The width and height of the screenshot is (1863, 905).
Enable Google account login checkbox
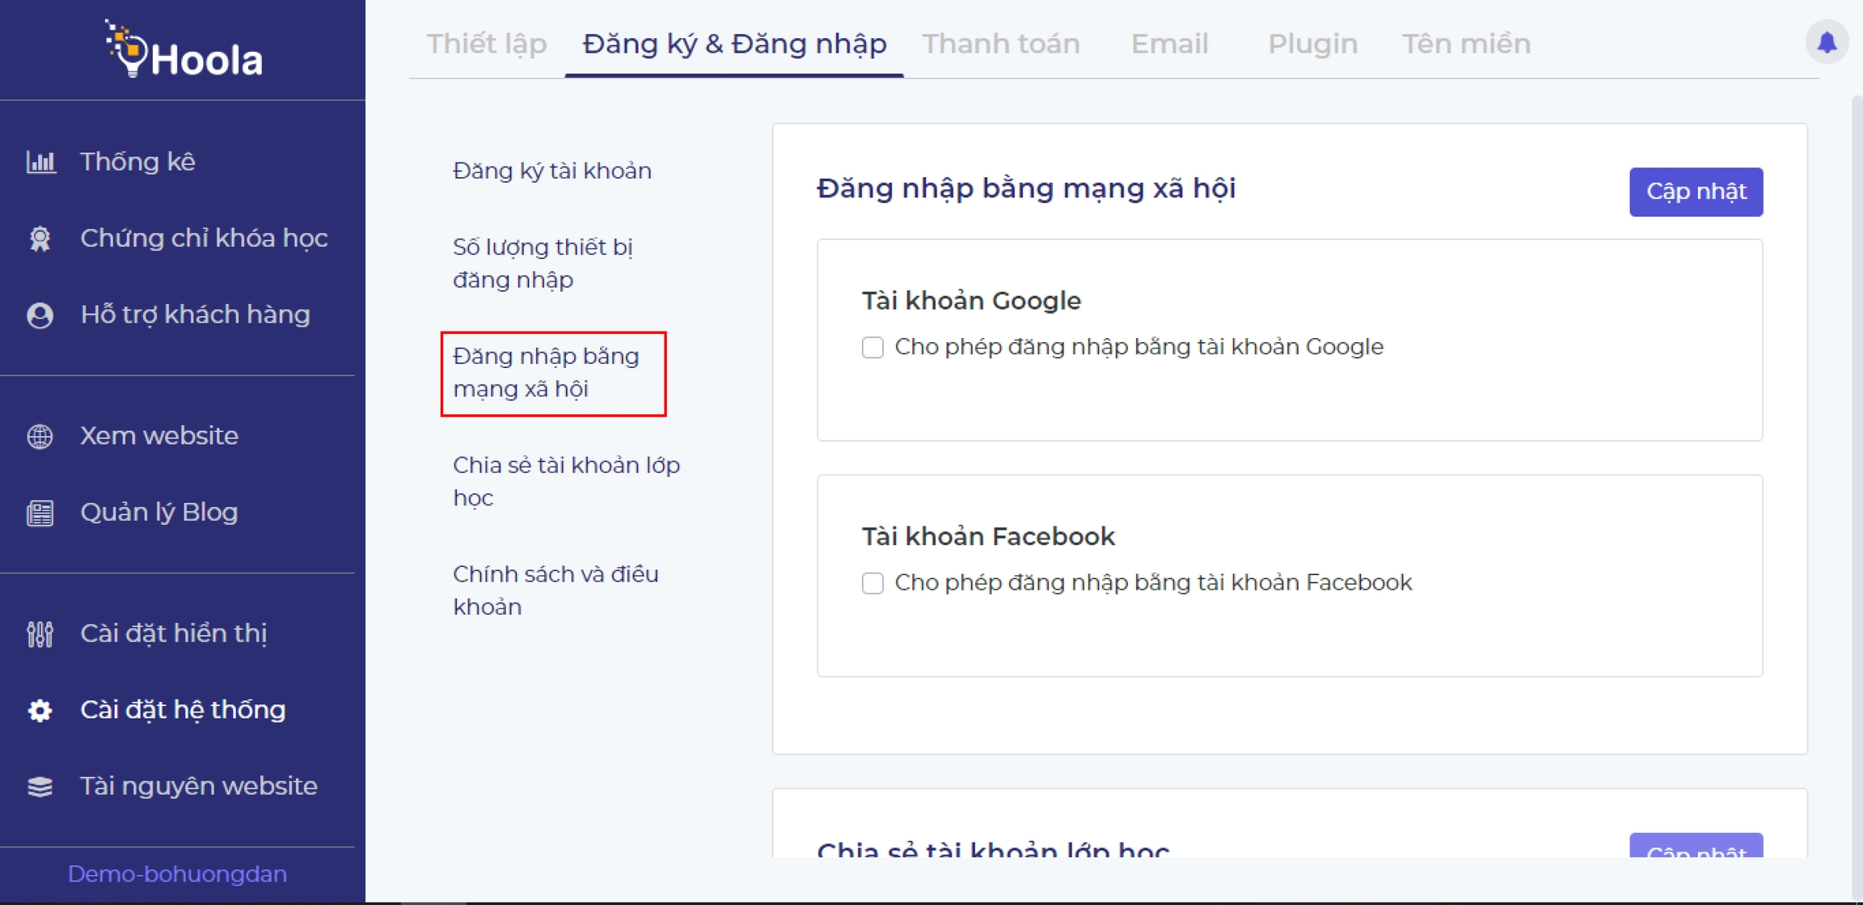tap(872, 347)
